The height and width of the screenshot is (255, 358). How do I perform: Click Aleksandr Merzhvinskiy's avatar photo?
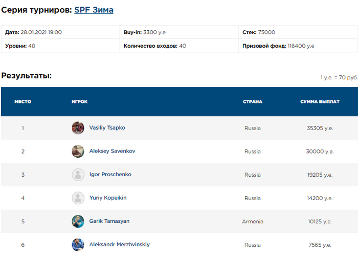point(78,245)
